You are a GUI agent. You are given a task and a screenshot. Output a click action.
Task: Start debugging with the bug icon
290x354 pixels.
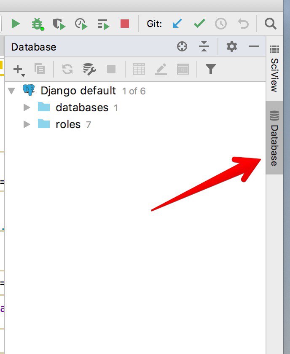(x=38, y=24)
